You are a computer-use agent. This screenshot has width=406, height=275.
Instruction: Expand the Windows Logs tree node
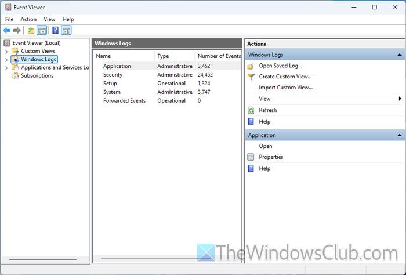(6, 60)
